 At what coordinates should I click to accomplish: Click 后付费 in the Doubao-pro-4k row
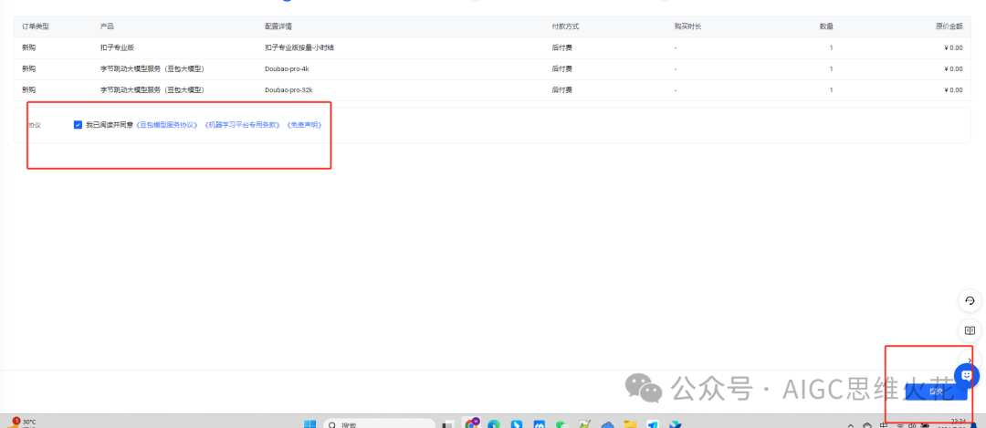coord(562,69)
